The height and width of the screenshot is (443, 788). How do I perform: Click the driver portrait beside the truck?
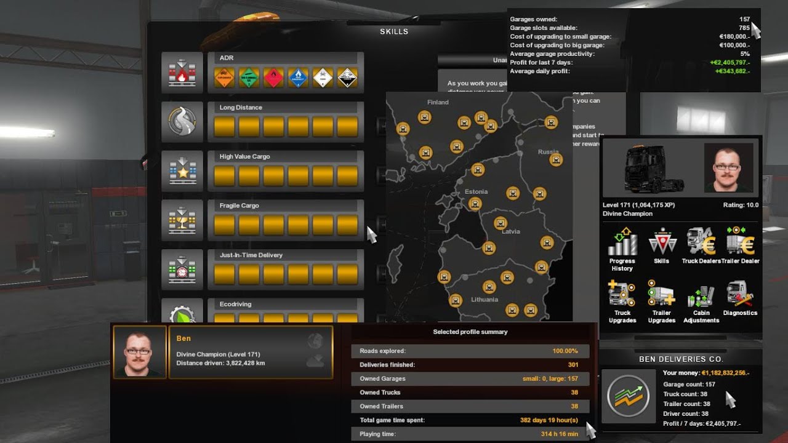click(x=728, y=167)
